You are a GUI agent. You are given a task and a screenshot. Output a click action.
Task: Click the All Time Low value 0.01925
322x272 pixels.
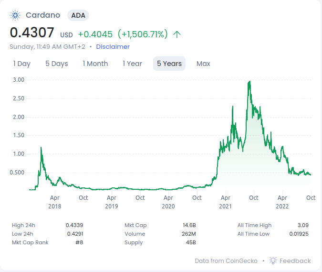coord(299,234)
